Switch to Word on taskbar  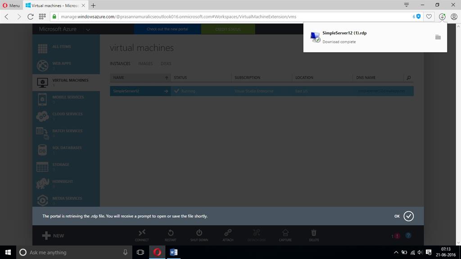173,252
